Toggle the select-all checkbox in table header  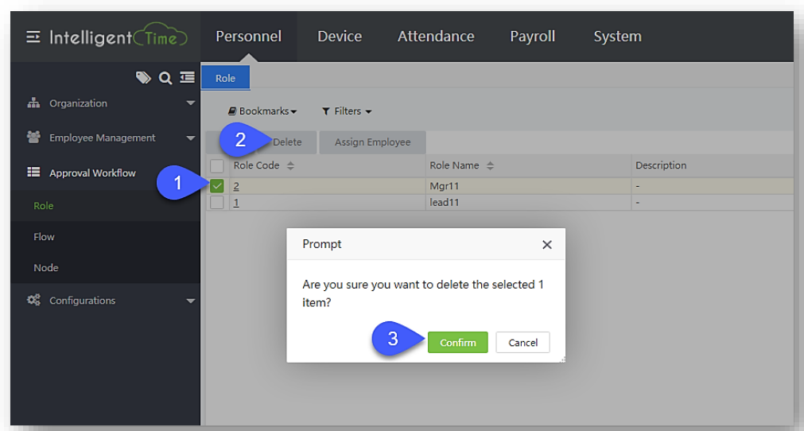[217, 166]
